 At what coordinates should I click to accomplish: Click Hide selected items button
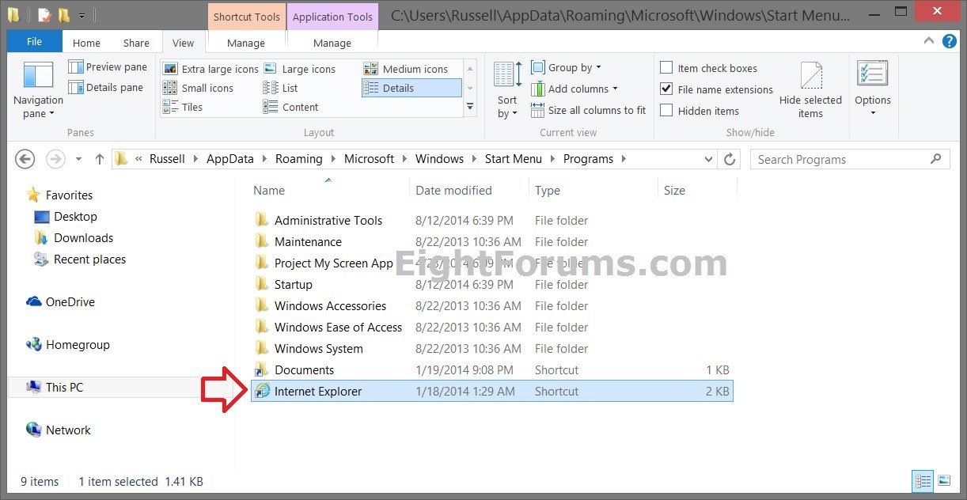tap(810, 90)
